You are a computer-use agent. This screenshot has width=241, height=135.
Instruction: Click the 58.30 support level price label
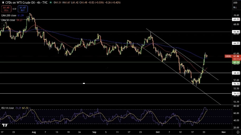point(236,73)
